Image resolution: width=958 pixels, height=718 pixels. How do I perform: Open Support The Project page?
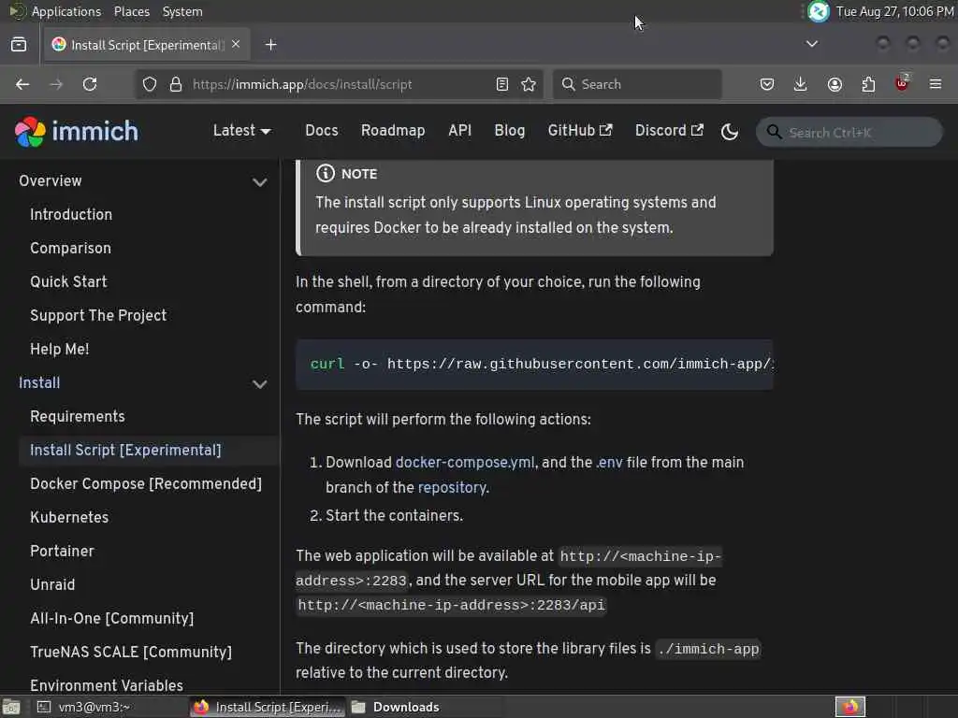(98, 316)
